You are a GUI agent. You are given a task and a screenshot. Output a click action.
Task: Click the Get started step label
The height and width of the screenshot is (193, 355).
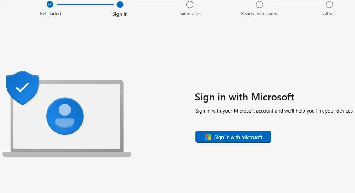click(x=50, y=14)
